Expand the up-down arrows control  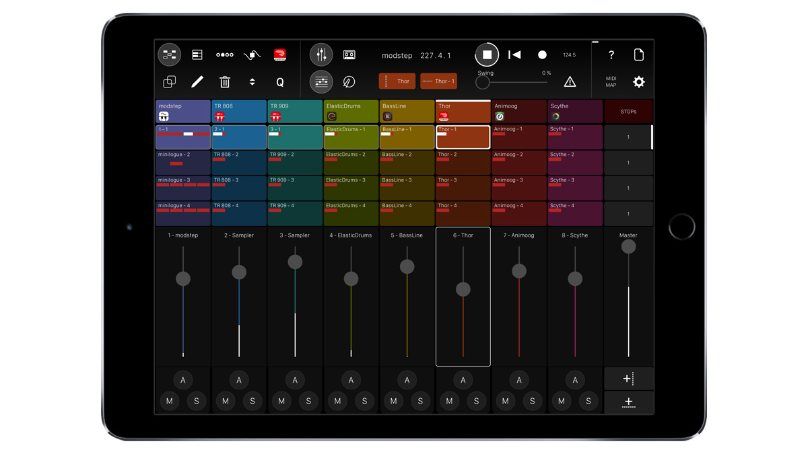tap(252, 82)
